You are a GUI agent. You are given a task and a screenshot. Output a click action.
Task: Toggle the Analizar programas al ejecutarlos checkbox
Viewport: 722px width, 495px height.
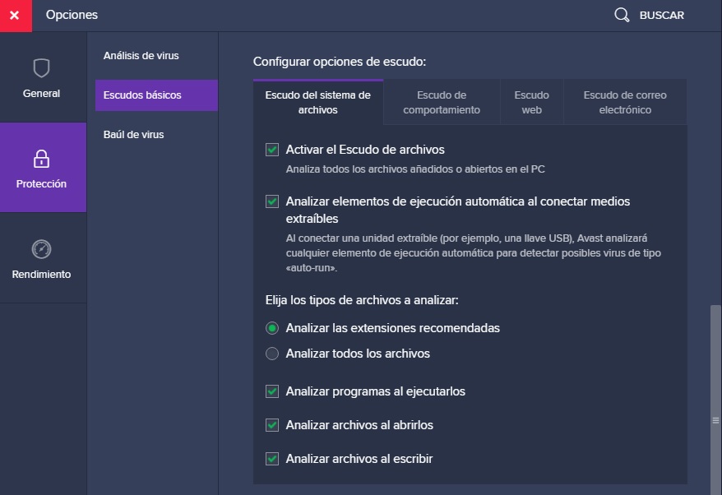pyautogui.click(x=271, y=391)
